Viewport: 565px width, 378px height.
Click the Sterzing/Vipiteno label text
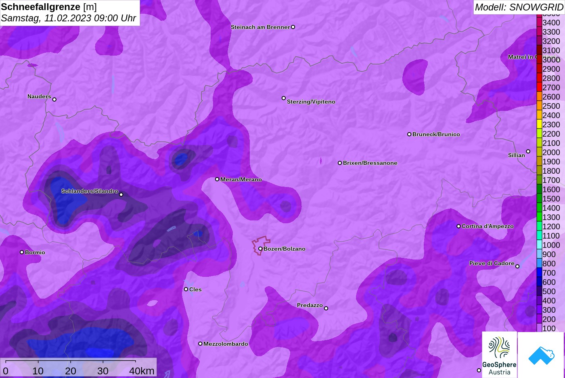(311, 102)
